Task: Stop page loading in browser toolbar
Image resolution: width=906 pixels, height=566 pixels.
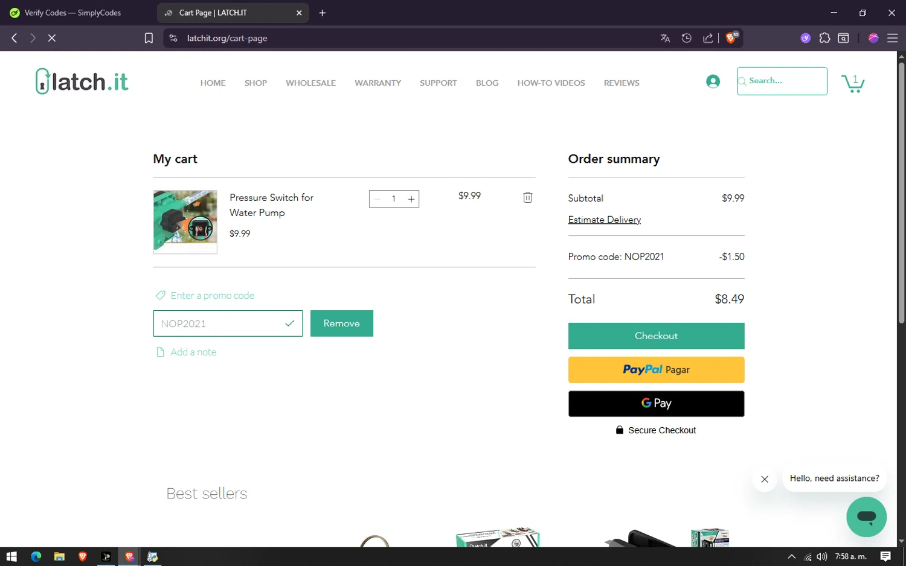Action: coord(52,38)
